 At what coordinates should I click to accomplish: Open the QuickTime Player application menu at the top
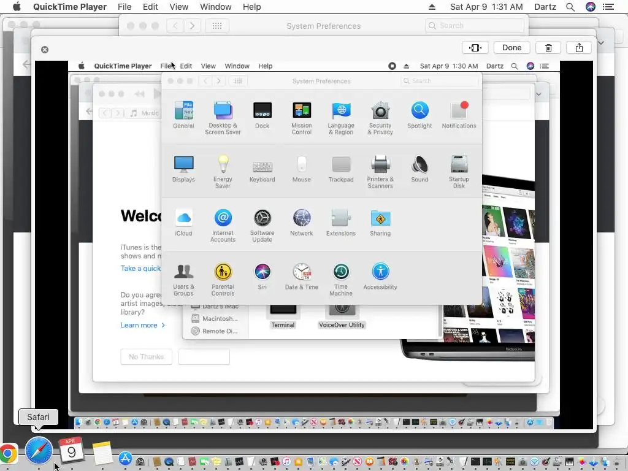click(x=70, y=7)
